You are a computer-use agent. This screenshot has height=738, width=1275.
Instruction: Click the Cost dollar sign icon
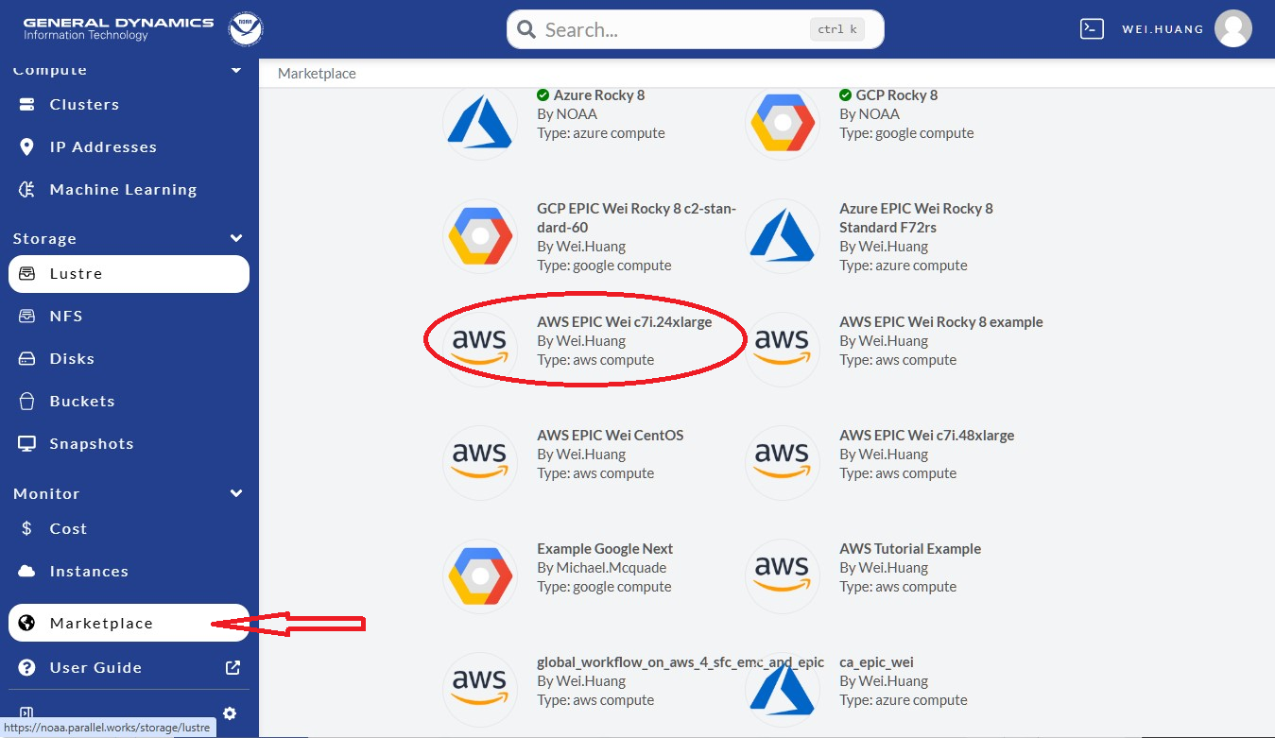click(27, 528)
